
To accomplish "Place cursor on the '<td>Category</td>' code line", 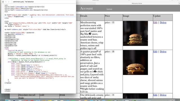I will pyautogui.click(x=12, y=39).
